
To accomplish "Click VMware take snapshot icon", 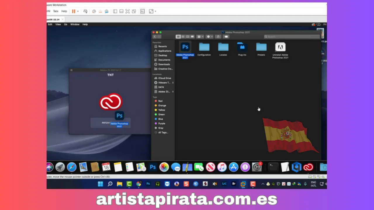I will pos(94,11).
